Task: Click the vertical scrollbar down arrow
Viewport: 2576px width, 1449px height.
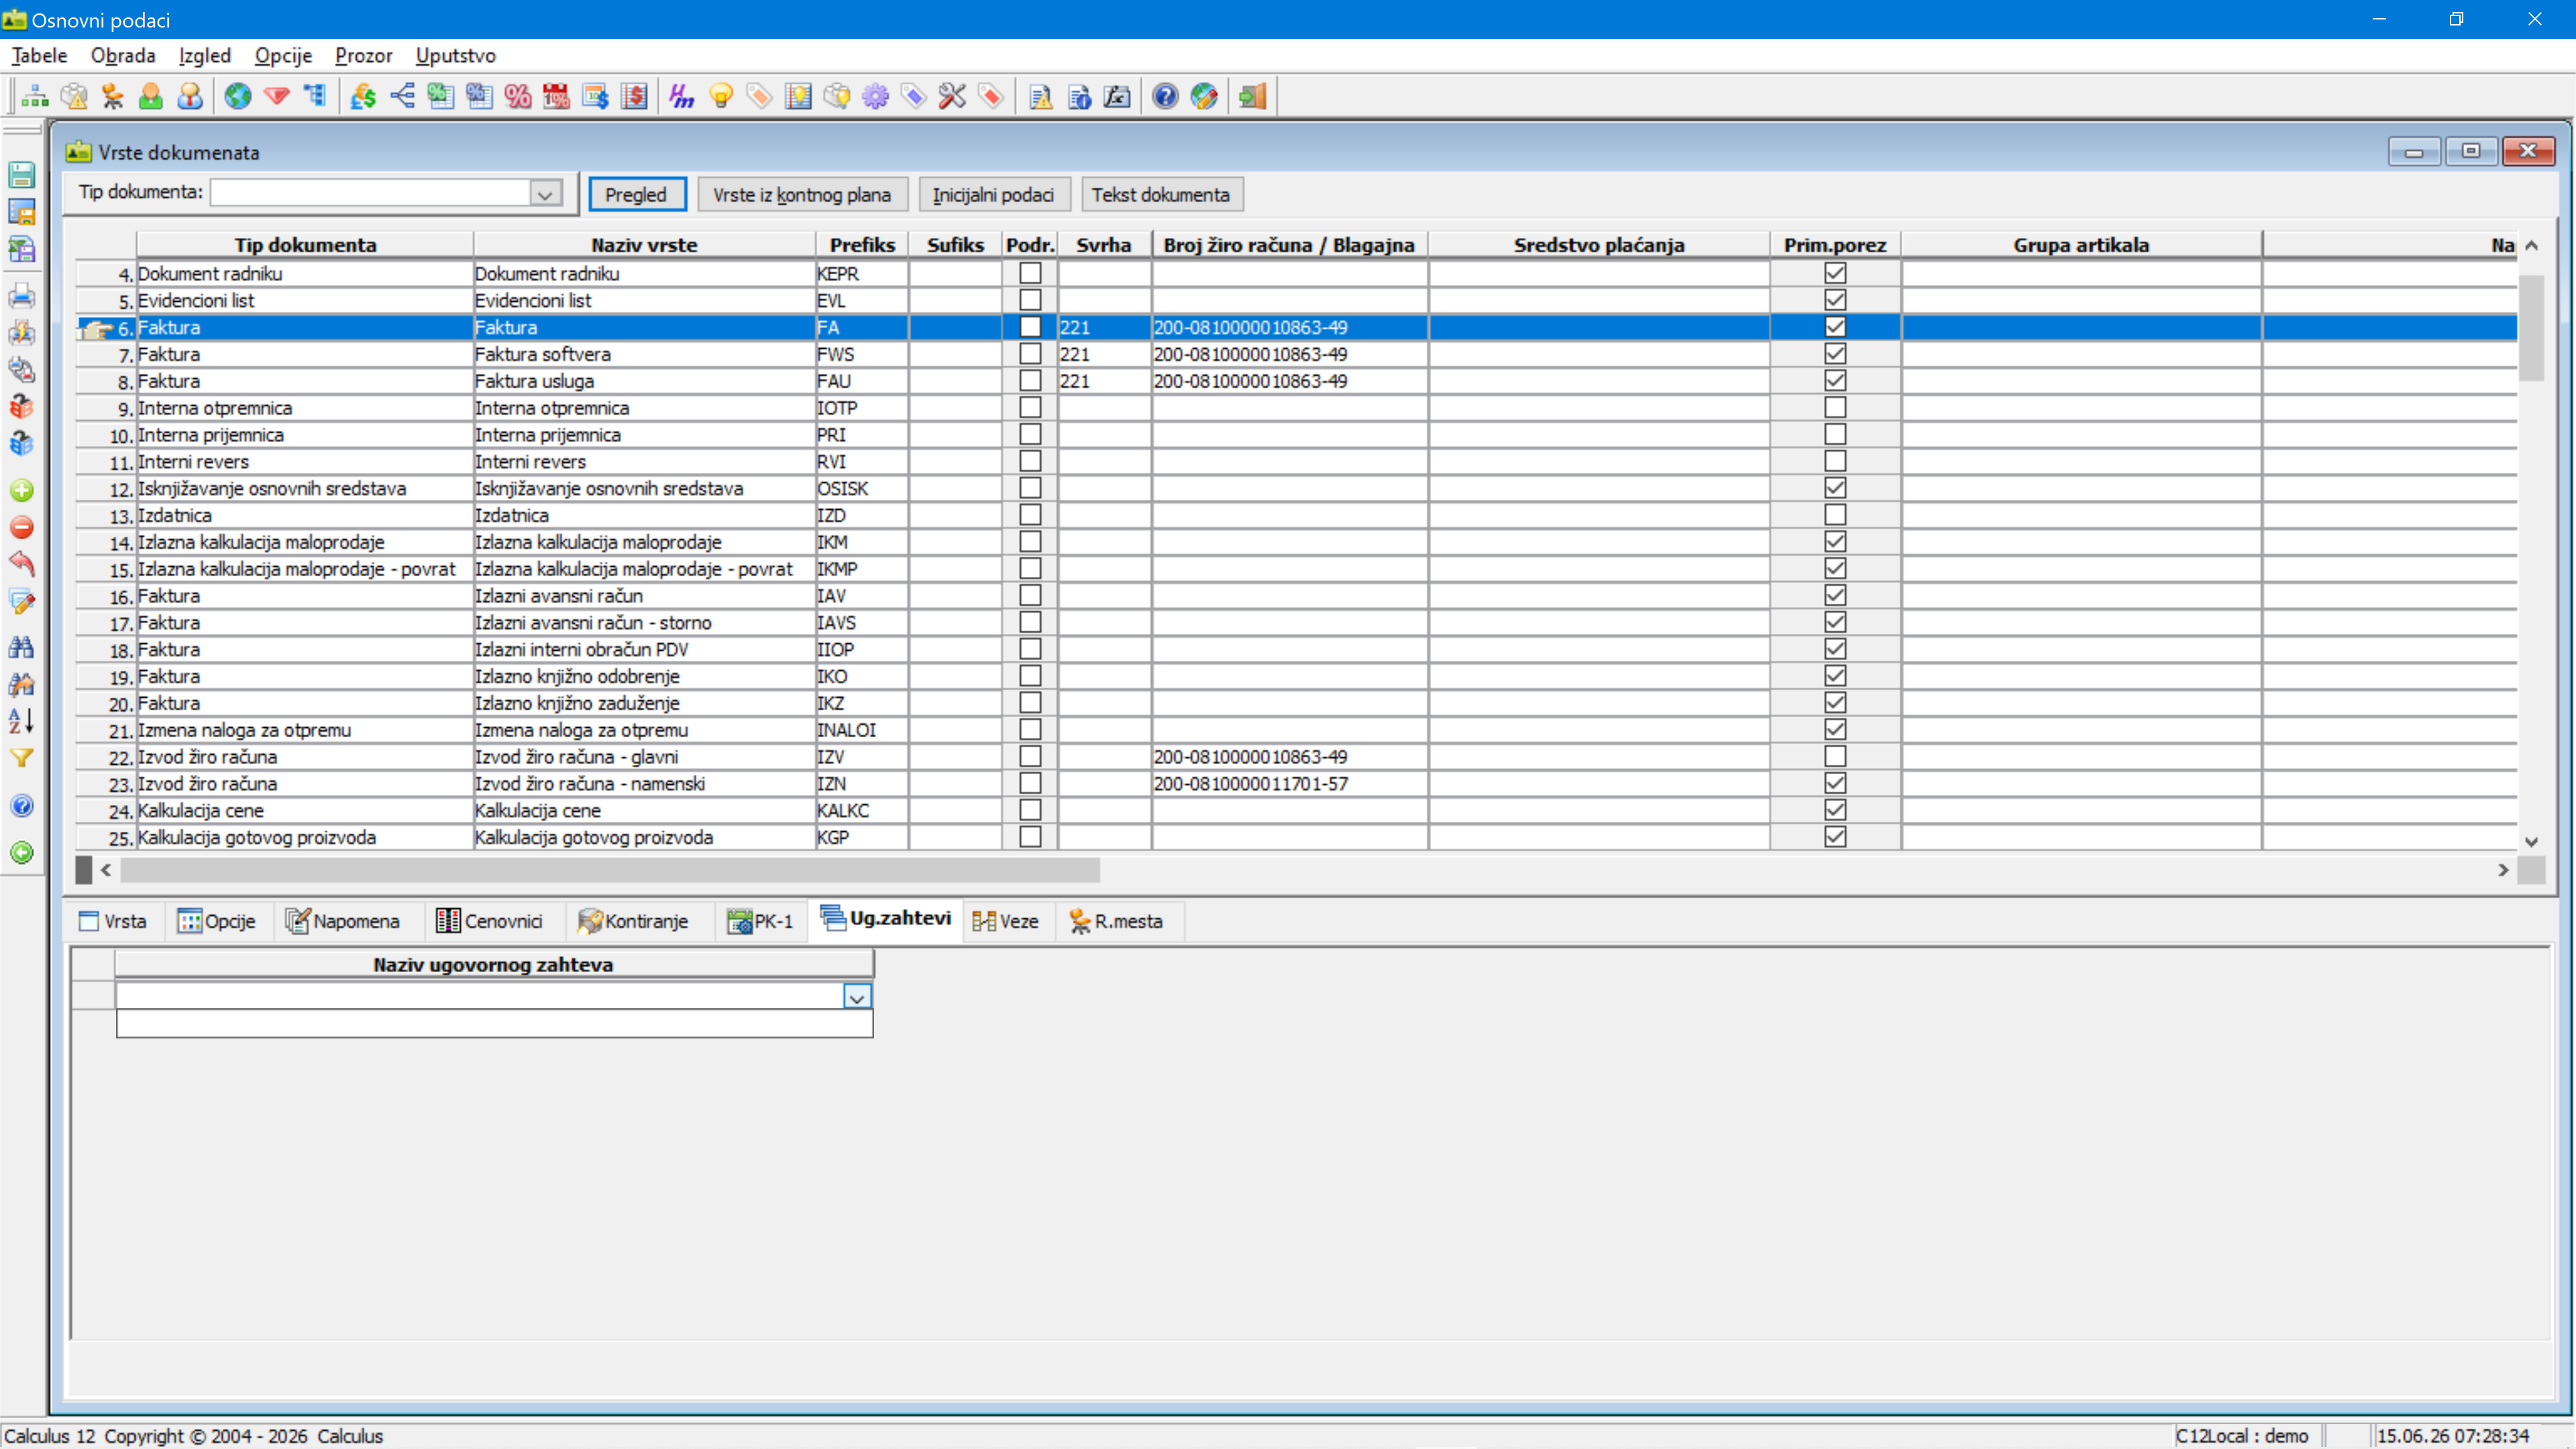Action: (x=2531, y=842)
